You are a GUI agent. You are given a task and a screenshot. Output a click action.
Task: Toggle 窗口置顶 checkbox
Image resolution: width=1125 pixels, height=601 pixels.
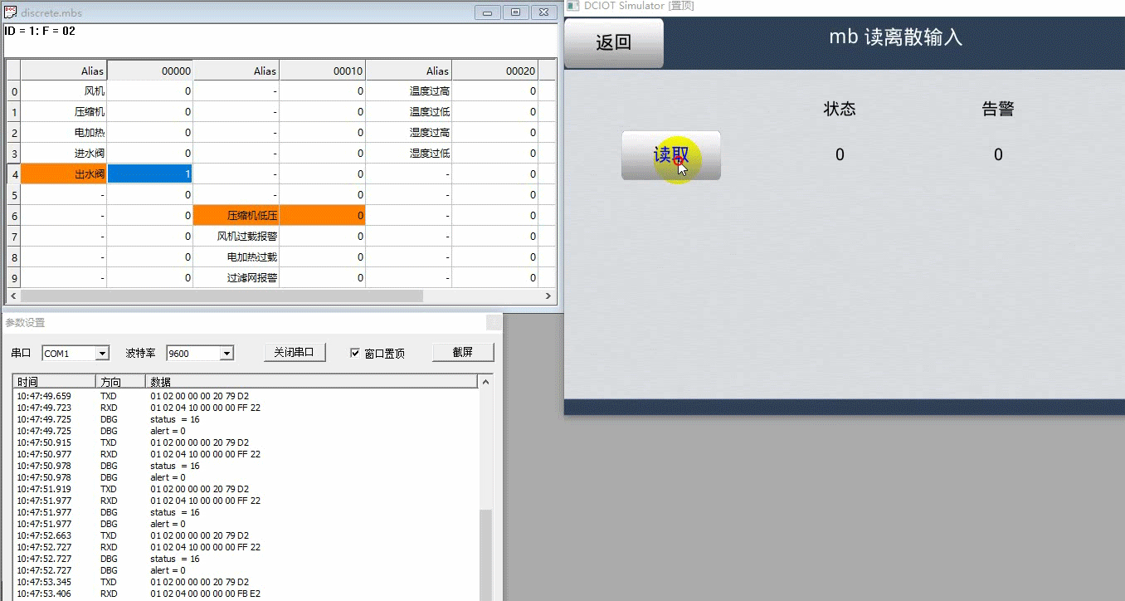tap(356, 353)
